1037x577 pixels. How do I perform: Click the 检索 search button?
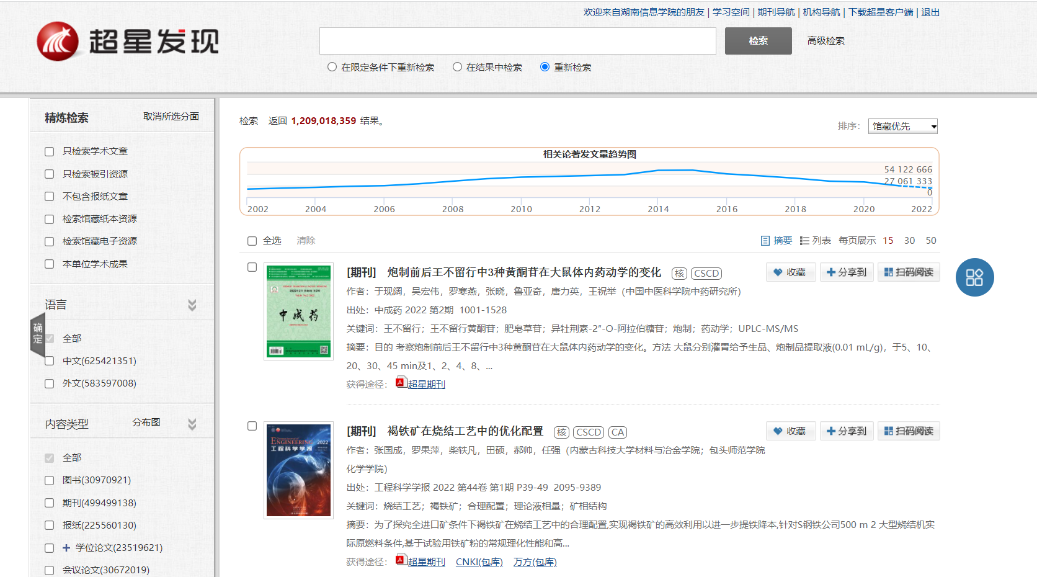tap(759, 41)
